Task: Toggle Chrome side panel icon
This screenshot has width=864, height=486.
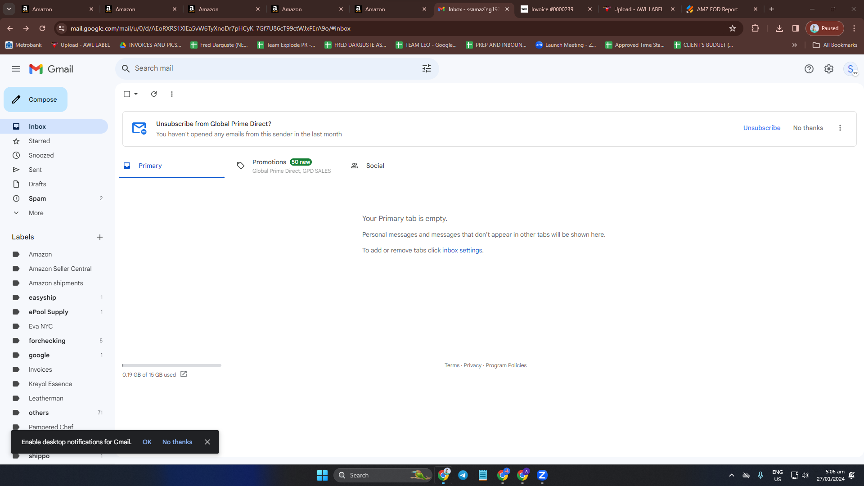Action: 796,28
